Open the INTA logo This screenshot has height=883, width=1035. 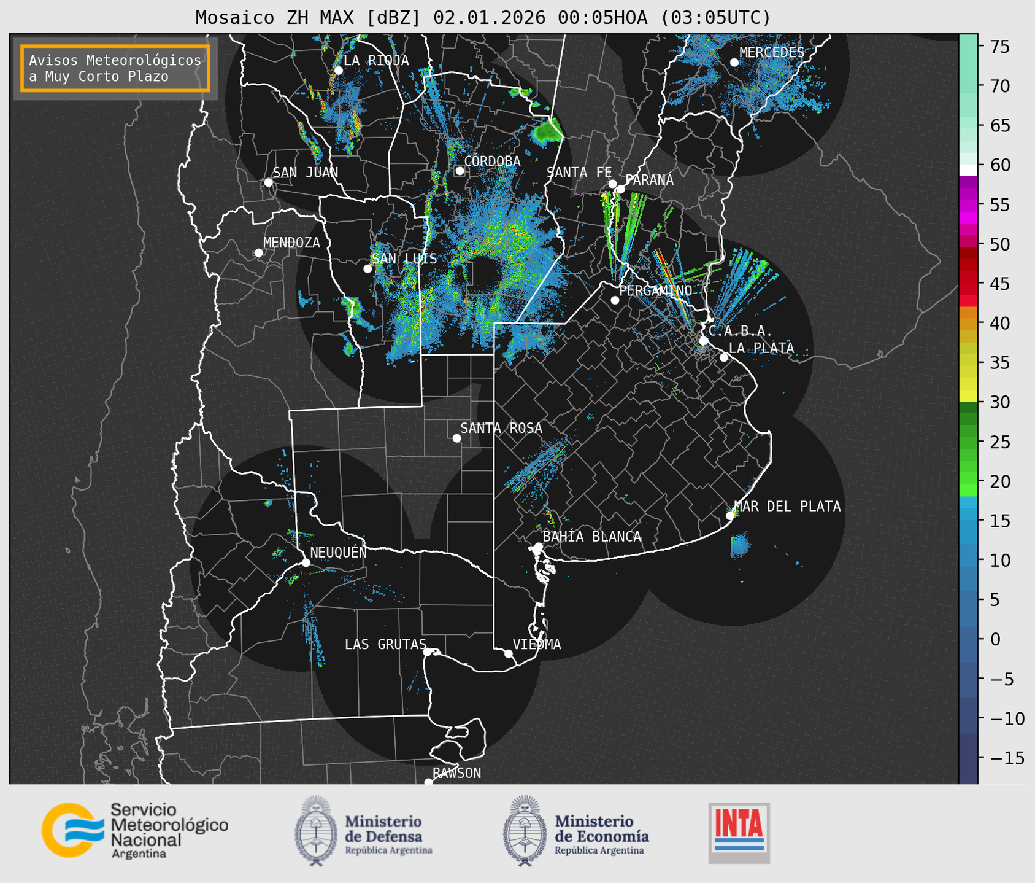click(x=739, y=832)
